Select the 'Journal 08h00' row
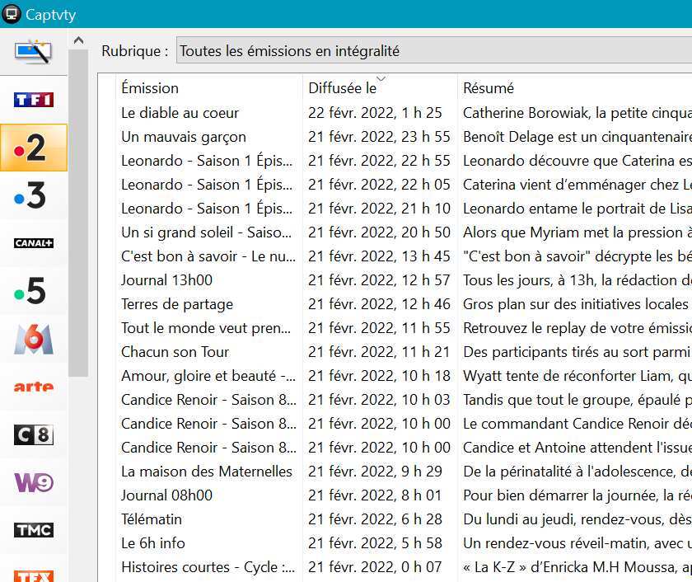 395,495
